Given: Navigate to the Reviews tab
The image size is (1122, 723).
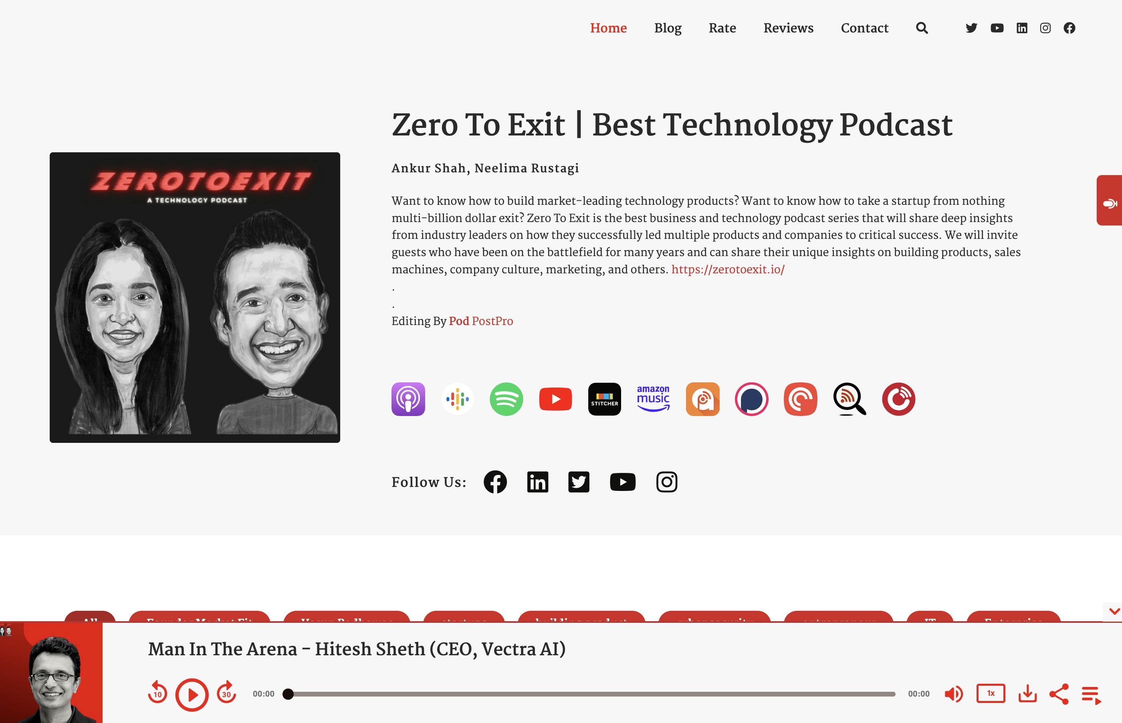Looking at the screenshot, I should click(x=787, y=28).
